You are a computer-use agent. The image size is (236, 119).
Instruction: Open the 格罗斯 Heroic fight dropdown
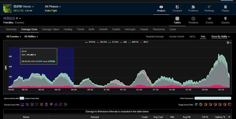click(x=23, y=7)
